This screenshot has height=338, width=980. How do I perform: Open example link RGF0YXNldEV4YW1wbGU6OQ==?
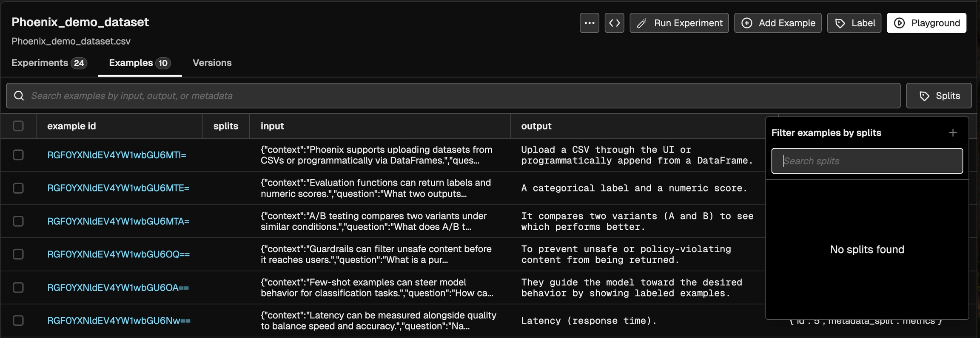click(x=118, y=254)
